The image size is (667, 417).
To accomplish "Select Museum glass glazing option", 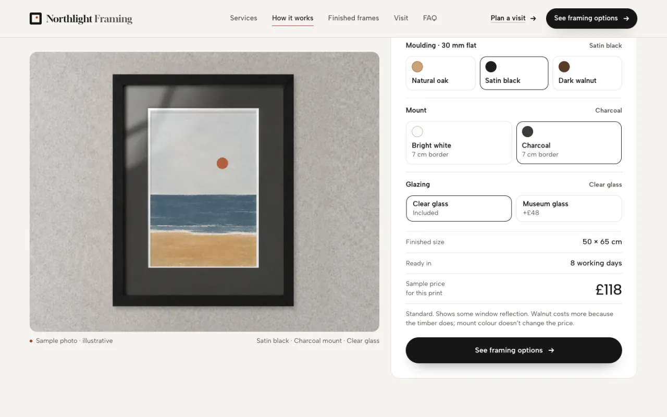I will tap(569, 208).
